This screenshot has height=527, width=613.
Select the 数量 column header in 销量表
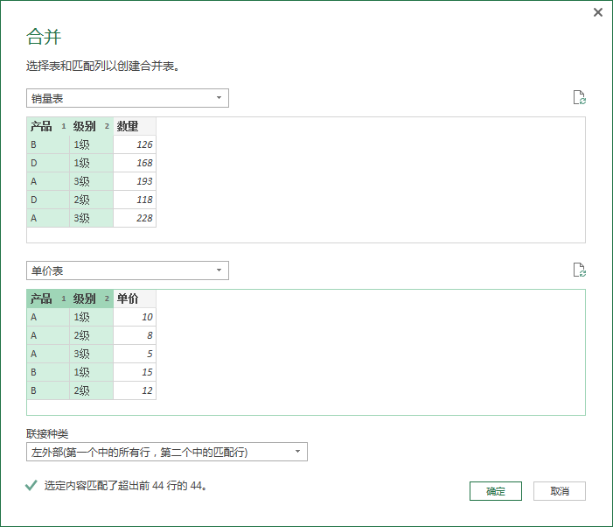[128, 126]
